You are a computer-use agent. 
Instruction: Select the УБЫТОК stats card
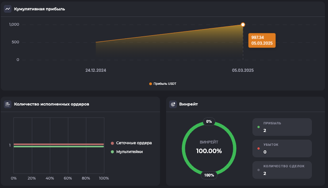(282, 148)
